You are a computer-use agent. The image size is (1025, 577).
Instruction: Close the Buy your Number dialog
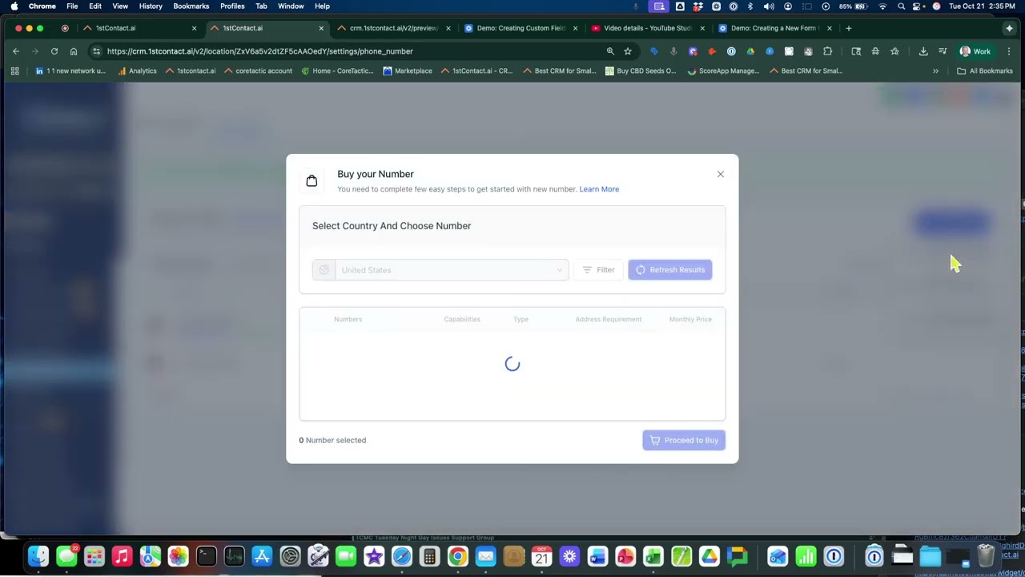(720, 174)
